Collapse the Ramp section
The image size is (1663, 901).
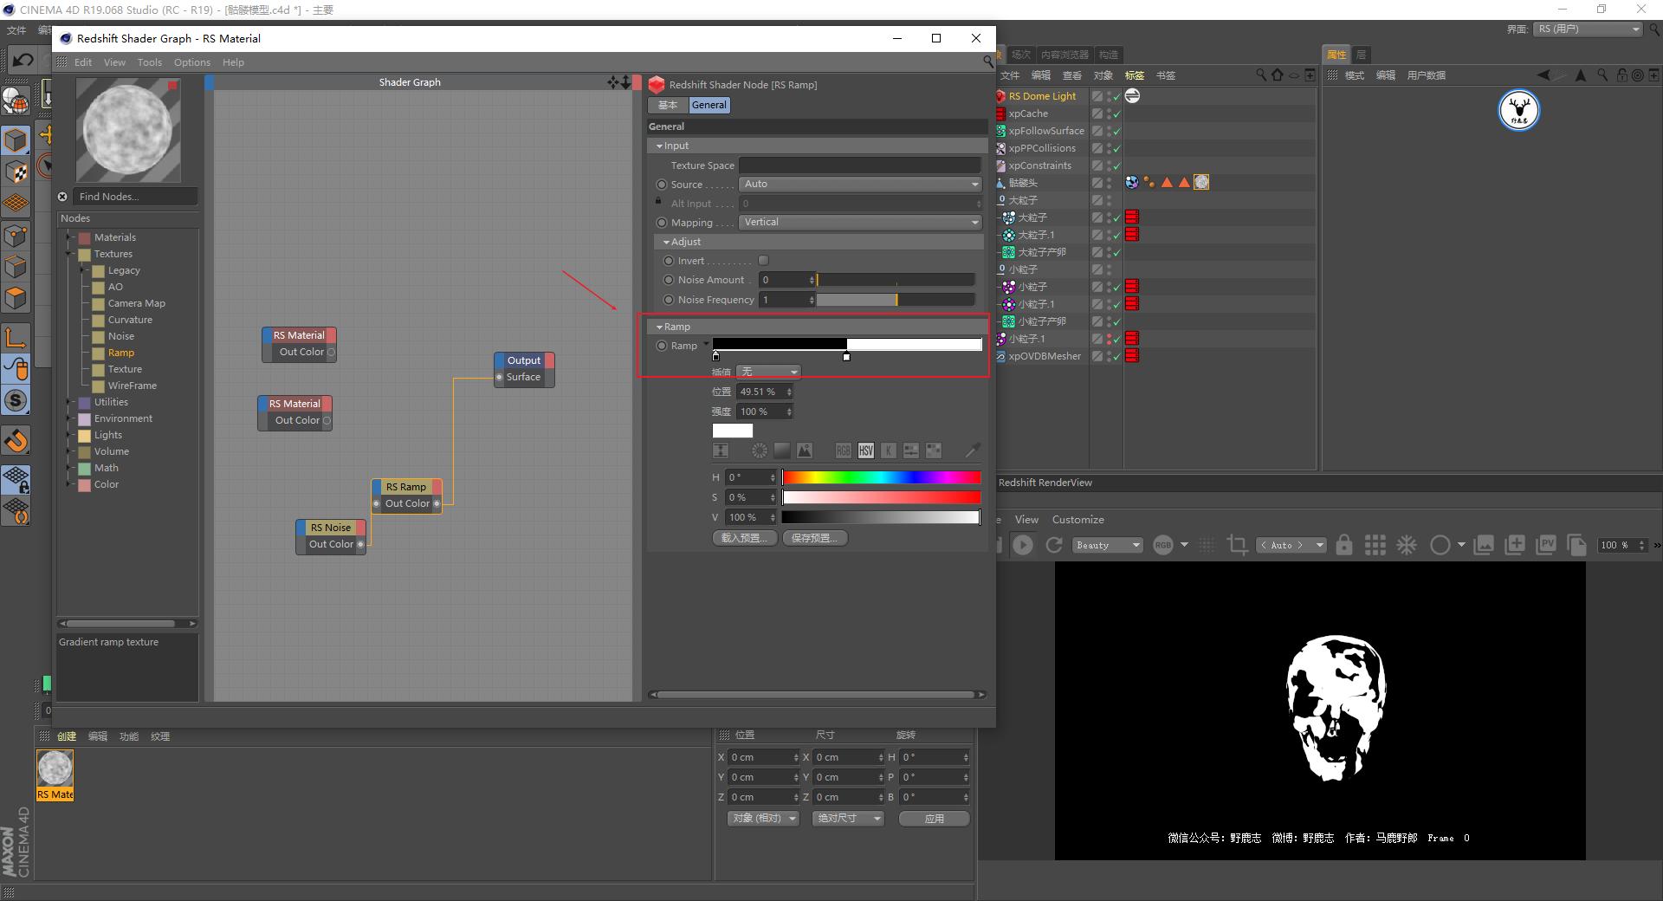click(x=660, y=327)
